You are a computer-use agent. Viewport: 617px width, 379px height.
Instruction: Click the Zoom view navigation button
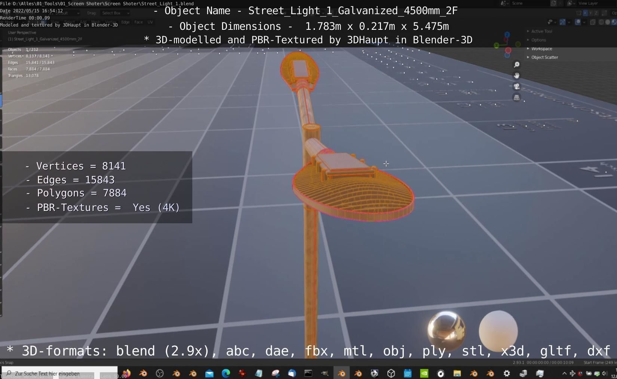point(516,65)
